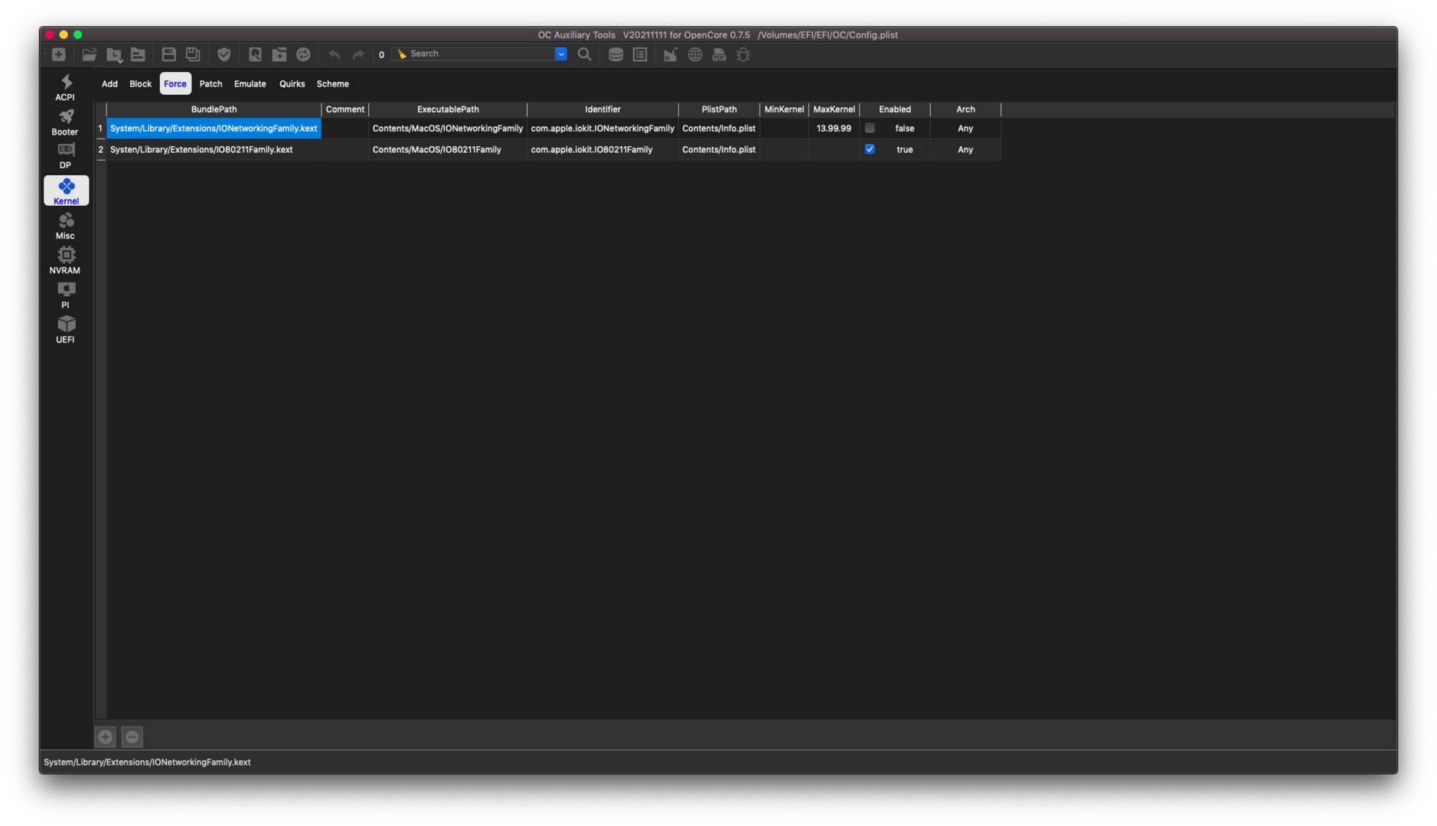
Task: Select the NVRAM sidebar icon
Action: coord(66,260)
